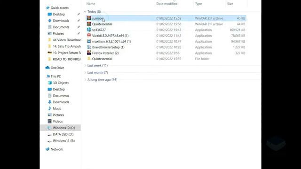Image resolution: width=301 pixels, height=169 pixels.
Task: Open Desktop under This PC
Action: pos(59,89)
